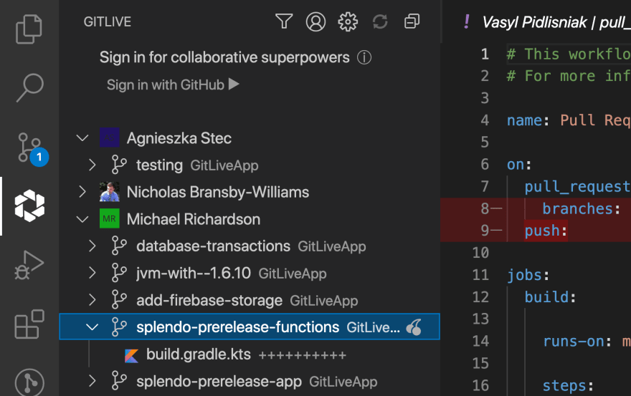Screen dimensions: 631x396
Task: Click the Michael Richardson name
Action: pyautogui.click(x=194, y=219)
